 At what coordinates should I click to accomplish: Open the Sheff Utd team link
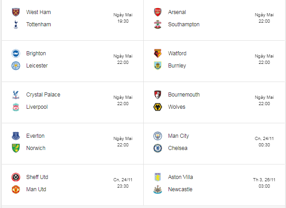(x=37, y=177)
